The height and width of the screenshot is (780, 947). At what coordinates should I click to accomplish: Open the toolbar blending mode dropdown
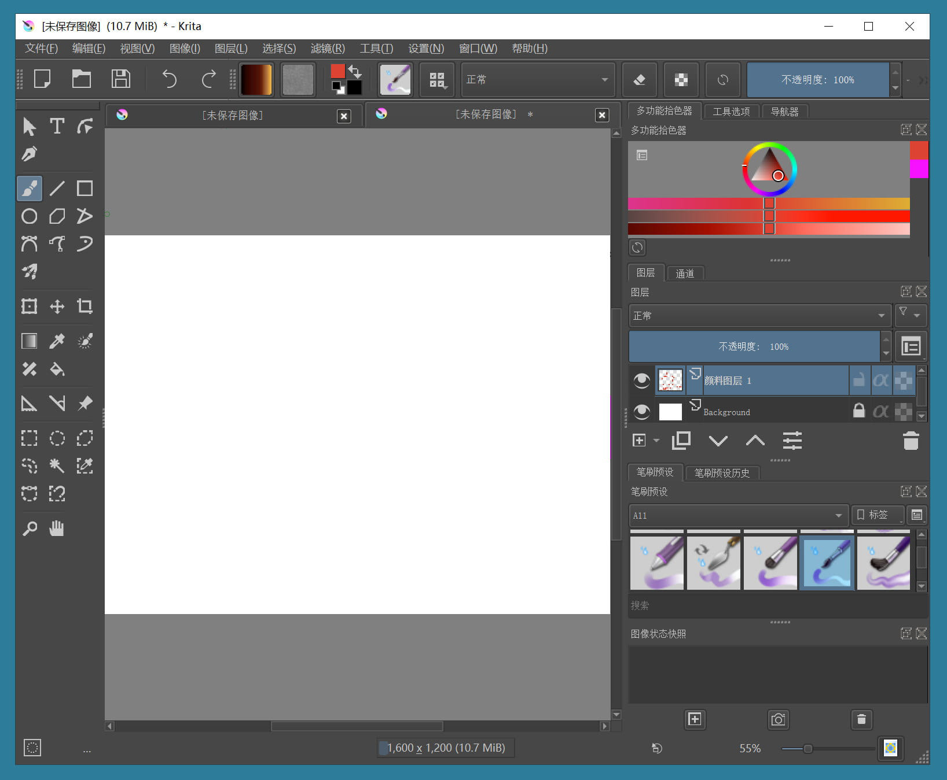pos(537,79)
